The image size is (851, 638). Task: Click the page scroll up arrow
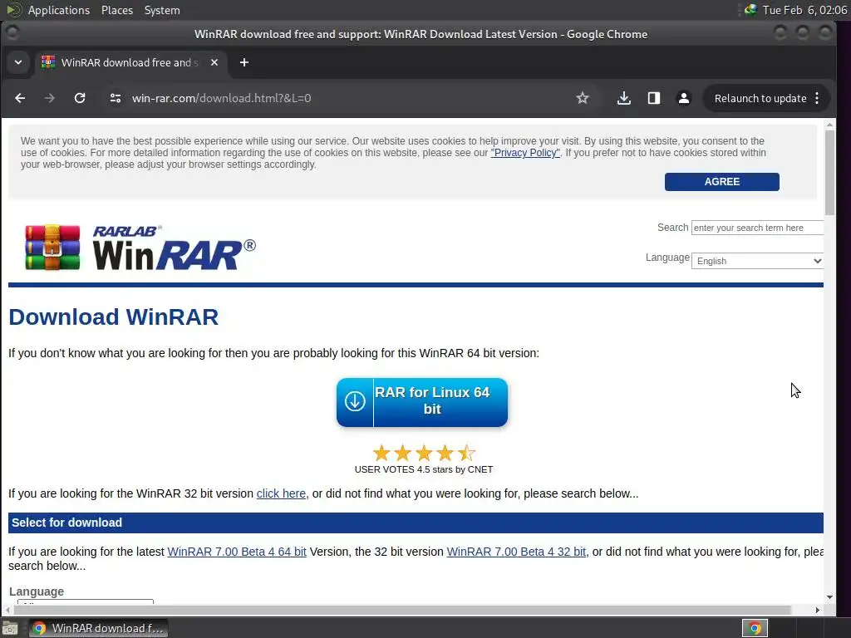point(829,125)
